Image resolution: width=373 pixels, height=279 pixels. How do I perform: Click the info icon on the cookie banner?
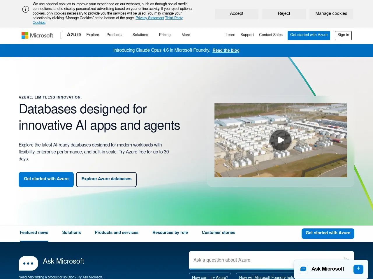[x=25, y=9]
